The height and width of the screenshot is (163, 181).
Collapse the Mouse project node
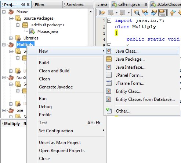pyautogui.click(x=4, y=12)
